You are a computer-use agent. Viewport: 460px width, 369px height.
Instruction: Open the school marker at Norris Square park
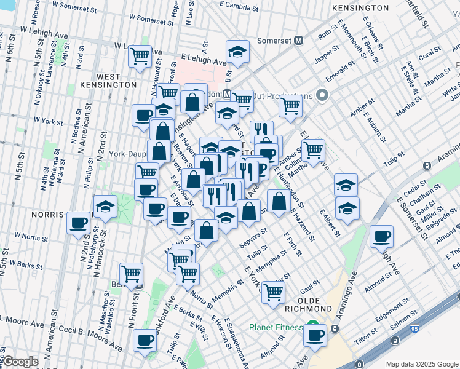coord(105,207)
